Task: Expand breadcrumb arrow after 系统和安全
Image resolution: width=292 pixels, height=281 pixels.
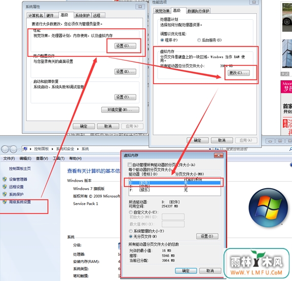Action: [x=78, y=149]
